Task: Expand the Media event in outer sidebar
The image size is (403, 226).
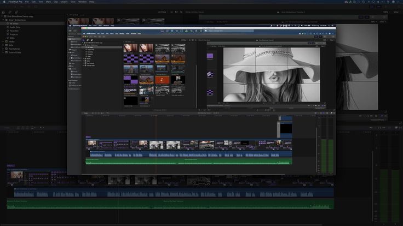Action: 3,41
